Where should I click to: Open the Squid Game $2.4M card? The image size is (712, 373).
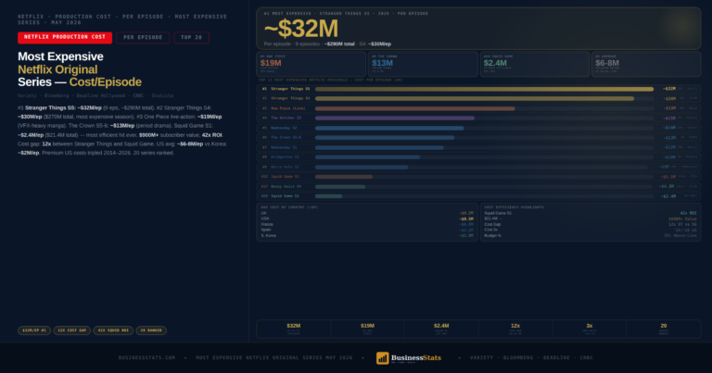(x=534, y=64)
